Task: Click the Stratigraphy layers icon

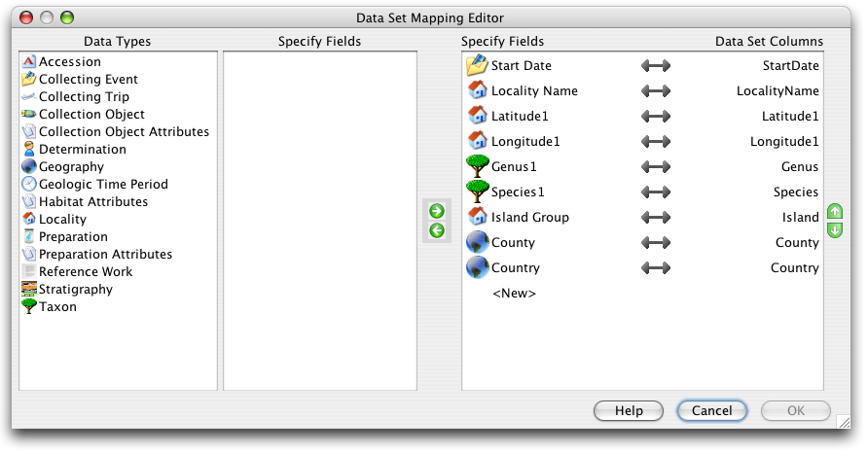Action: point(29,289)
